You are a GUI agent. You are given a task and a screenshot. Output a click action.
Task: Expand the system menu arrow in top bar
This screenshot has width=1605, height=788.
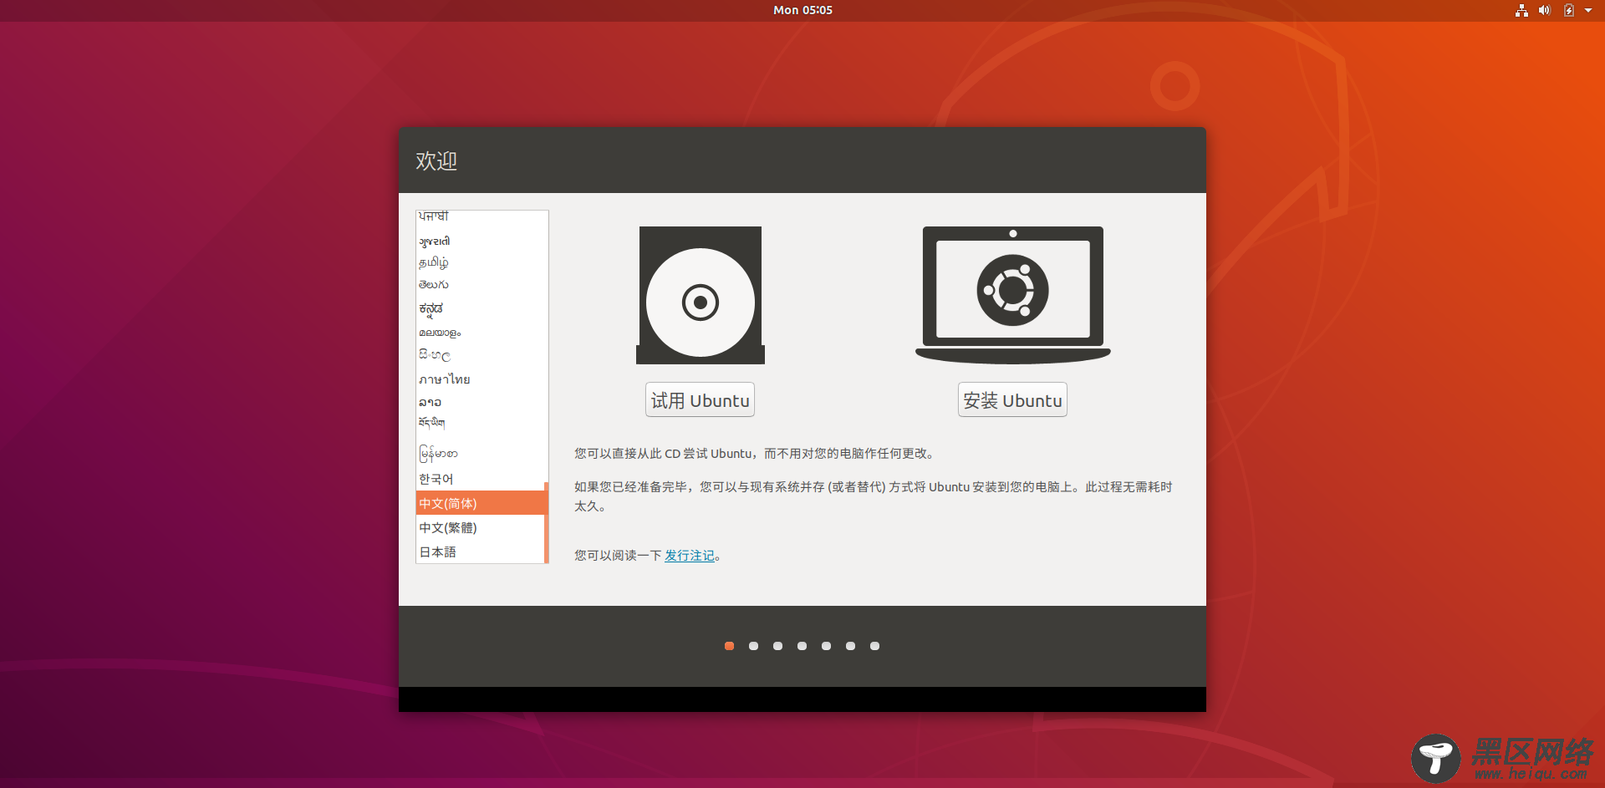1588,10
